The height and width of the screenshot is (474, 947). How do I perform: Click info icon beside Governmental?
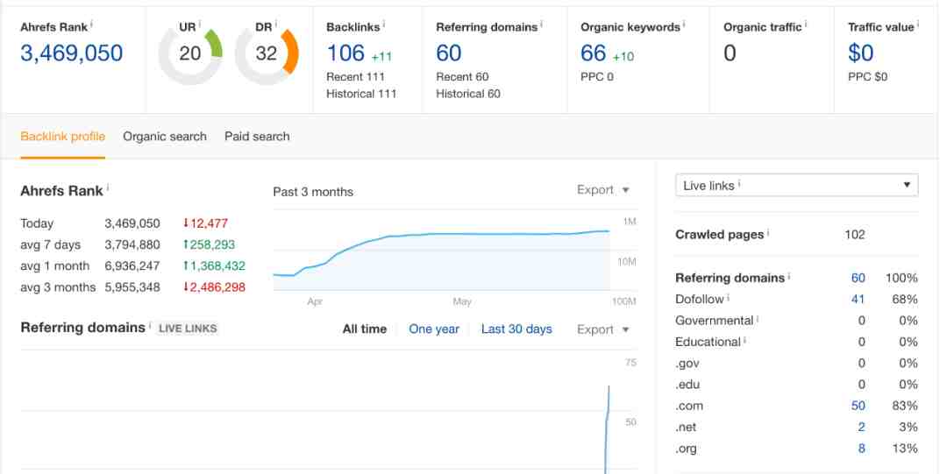[758, 318]
